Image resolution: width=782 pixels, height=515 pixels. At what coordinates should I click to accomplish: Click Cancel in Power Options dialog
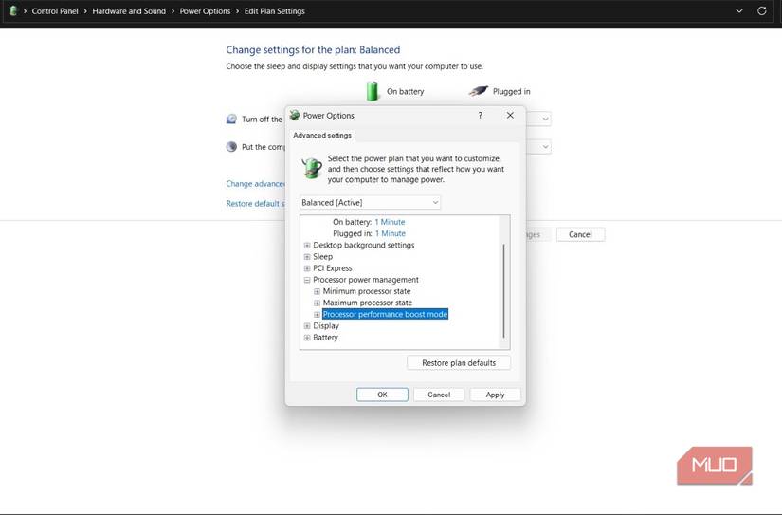439,395
